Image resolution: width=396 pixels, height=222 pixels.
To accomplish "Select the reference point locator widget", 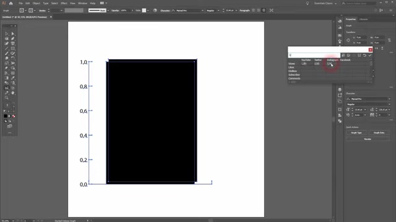I will click(348, 40).
